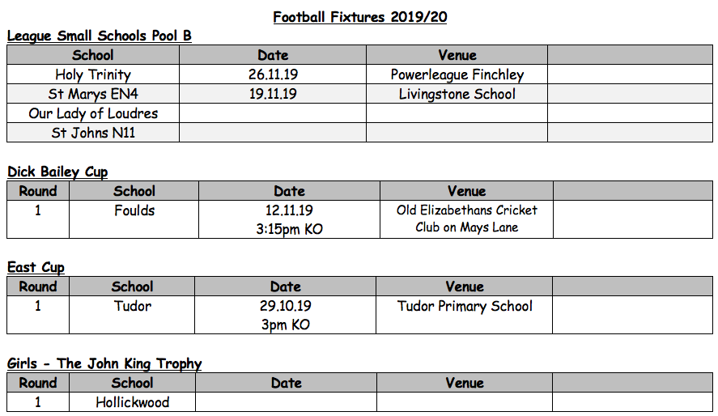Click the Livingstone School venue cell
The height and width of the screenshot is (416, 718).
point(457,94)
